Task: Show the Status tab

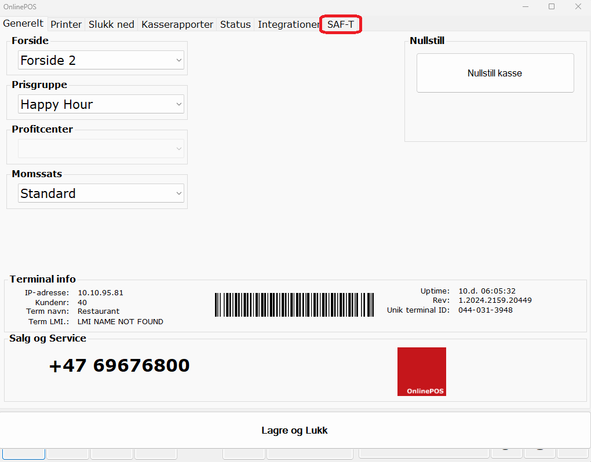Action: 235,24
